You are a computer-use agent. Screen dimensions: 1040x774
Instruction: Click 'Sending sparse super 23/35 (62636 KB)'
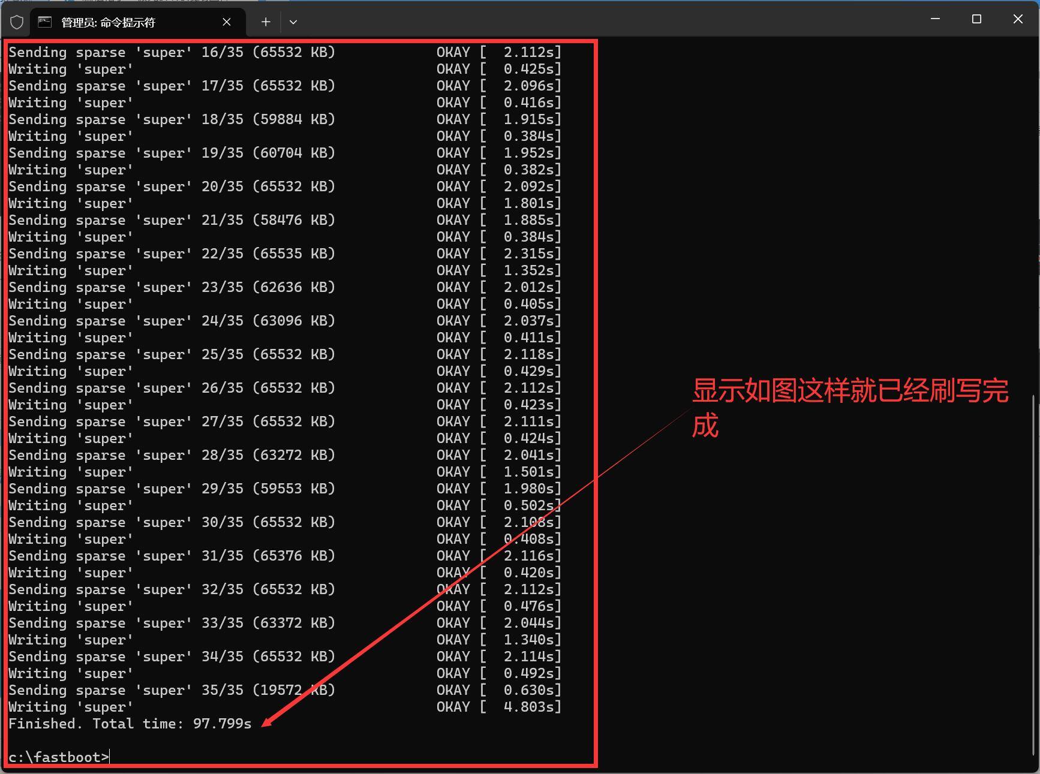point(172,287)
